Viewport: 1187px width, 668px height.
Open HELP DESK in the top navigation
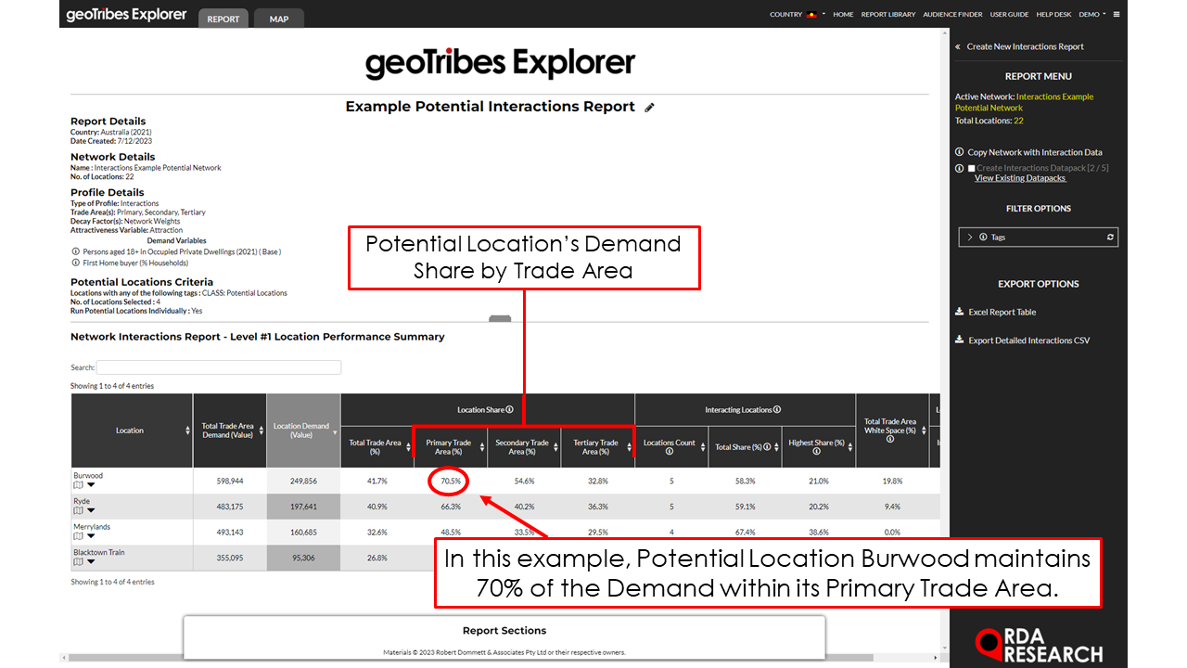[x=1053, y=15]
